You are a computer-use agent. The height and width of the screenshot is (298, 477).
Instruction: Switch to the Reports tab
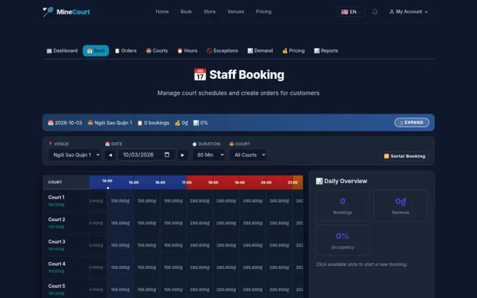tap(326, 51)
